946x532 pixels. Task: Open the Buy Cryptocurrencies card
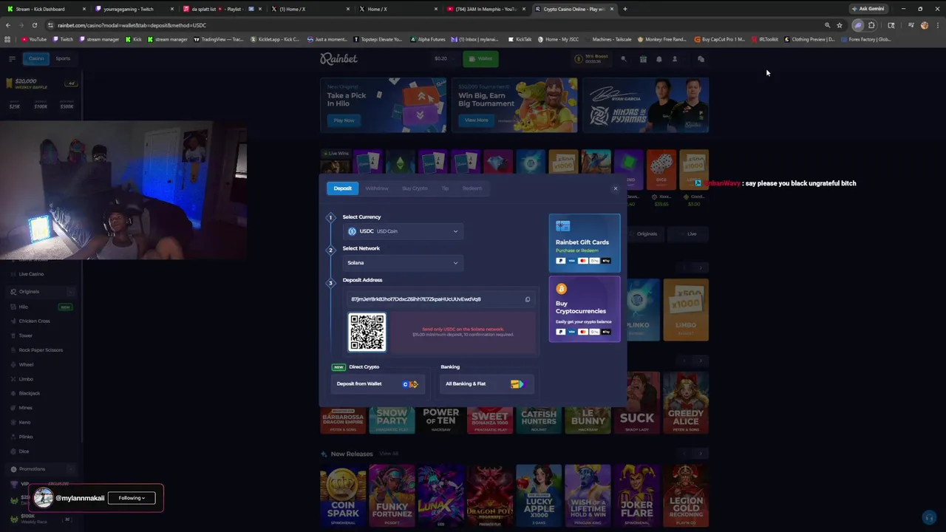[584, 309]
